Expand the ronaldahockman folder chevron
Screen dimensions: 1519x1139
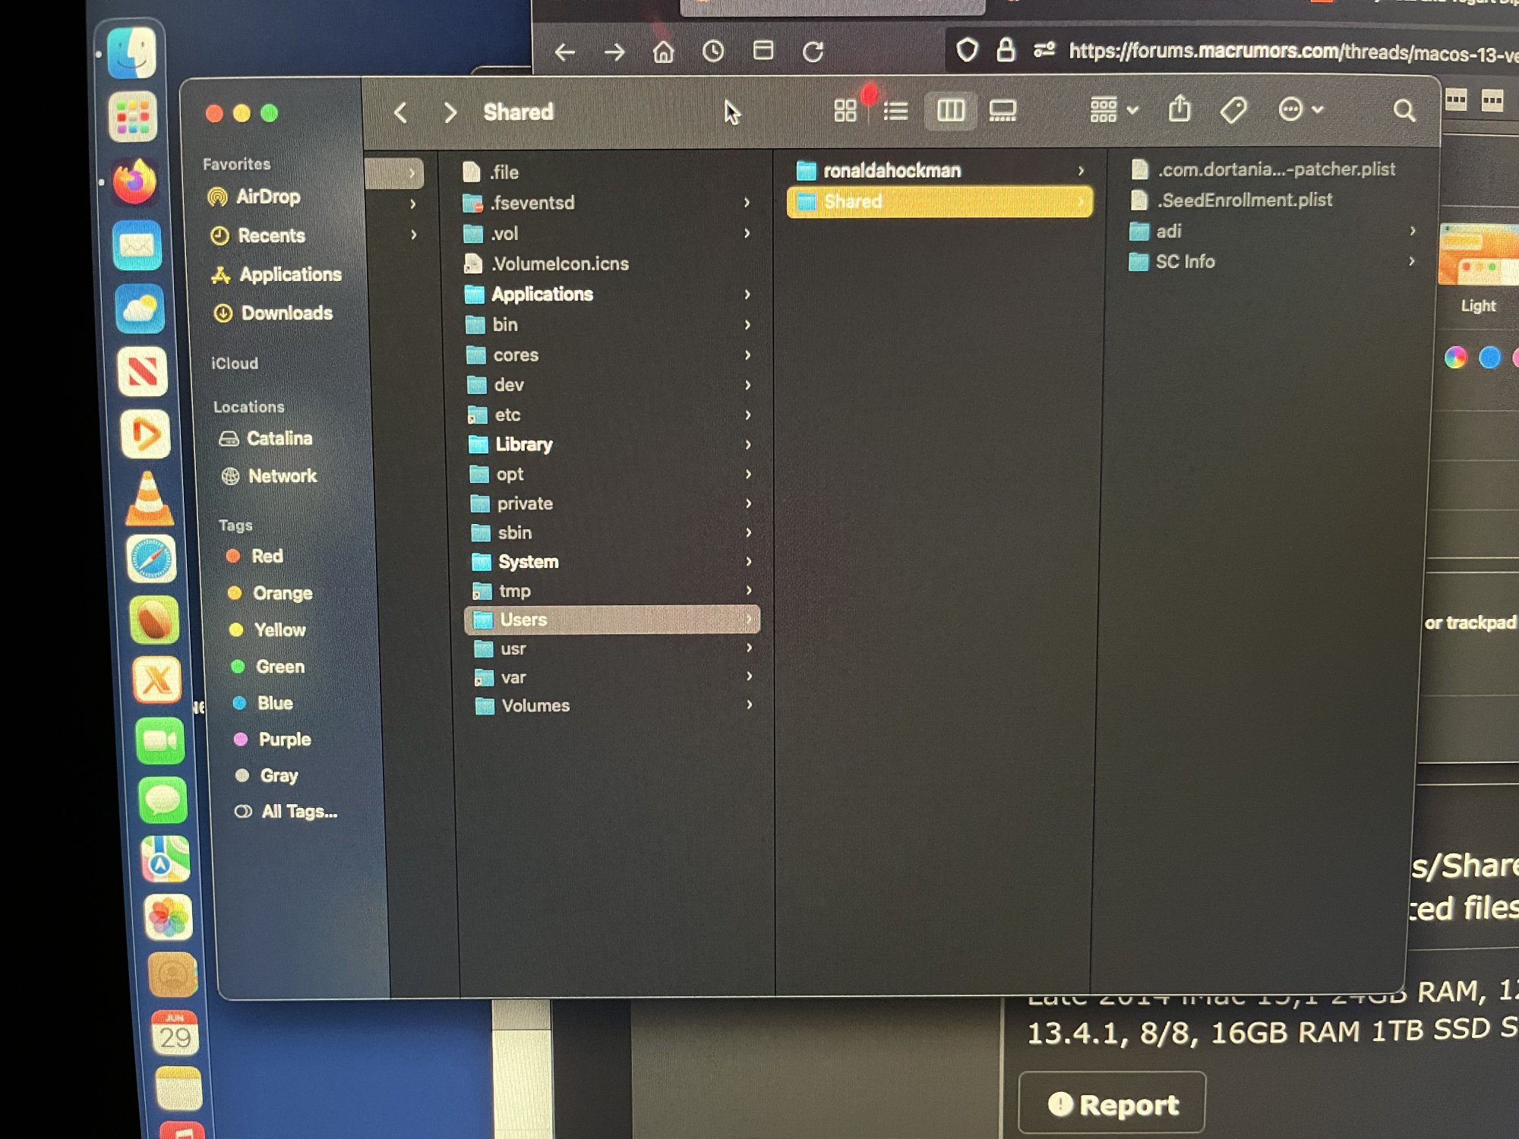(x=1081, y=171)
